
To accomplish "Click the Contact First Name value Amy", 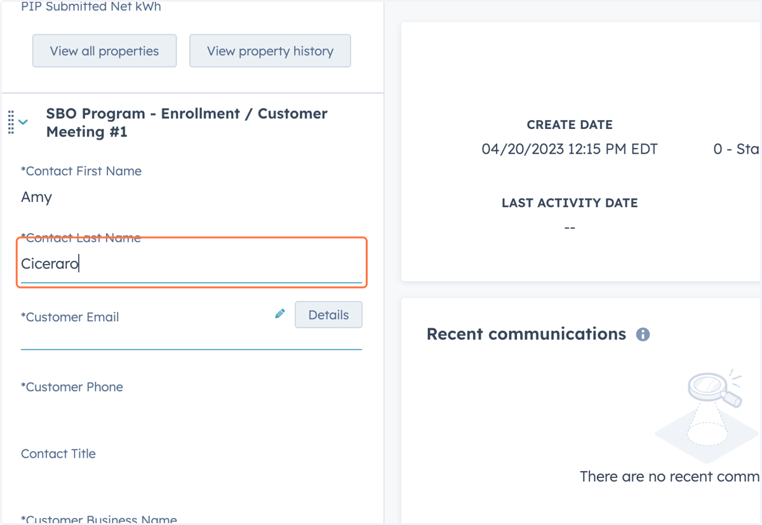I will 36,197.
